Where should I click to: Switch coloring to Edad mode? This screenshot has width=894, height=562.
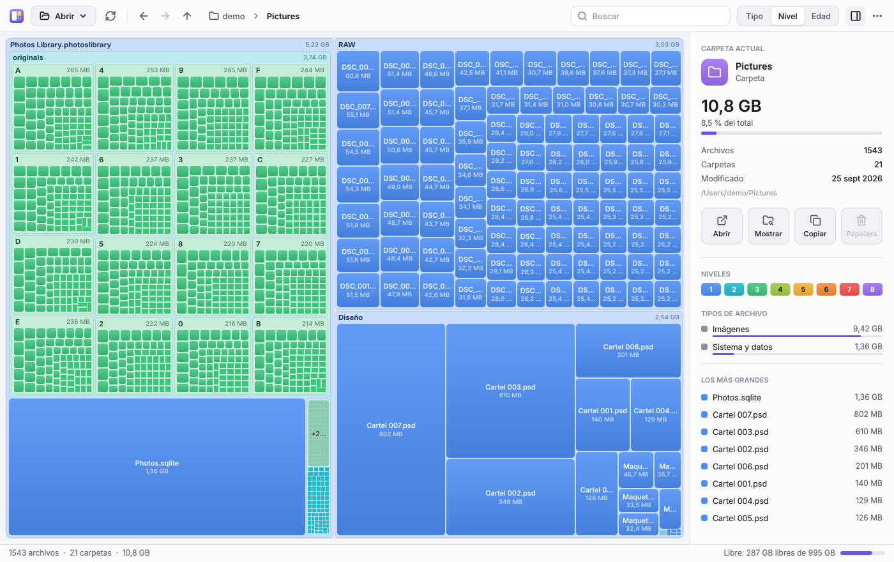click(x=821, y=16)
